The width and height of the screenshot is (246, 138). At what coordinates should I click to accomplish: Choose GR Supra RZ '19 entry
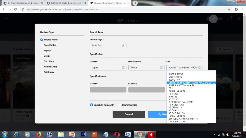coord(191,121)
